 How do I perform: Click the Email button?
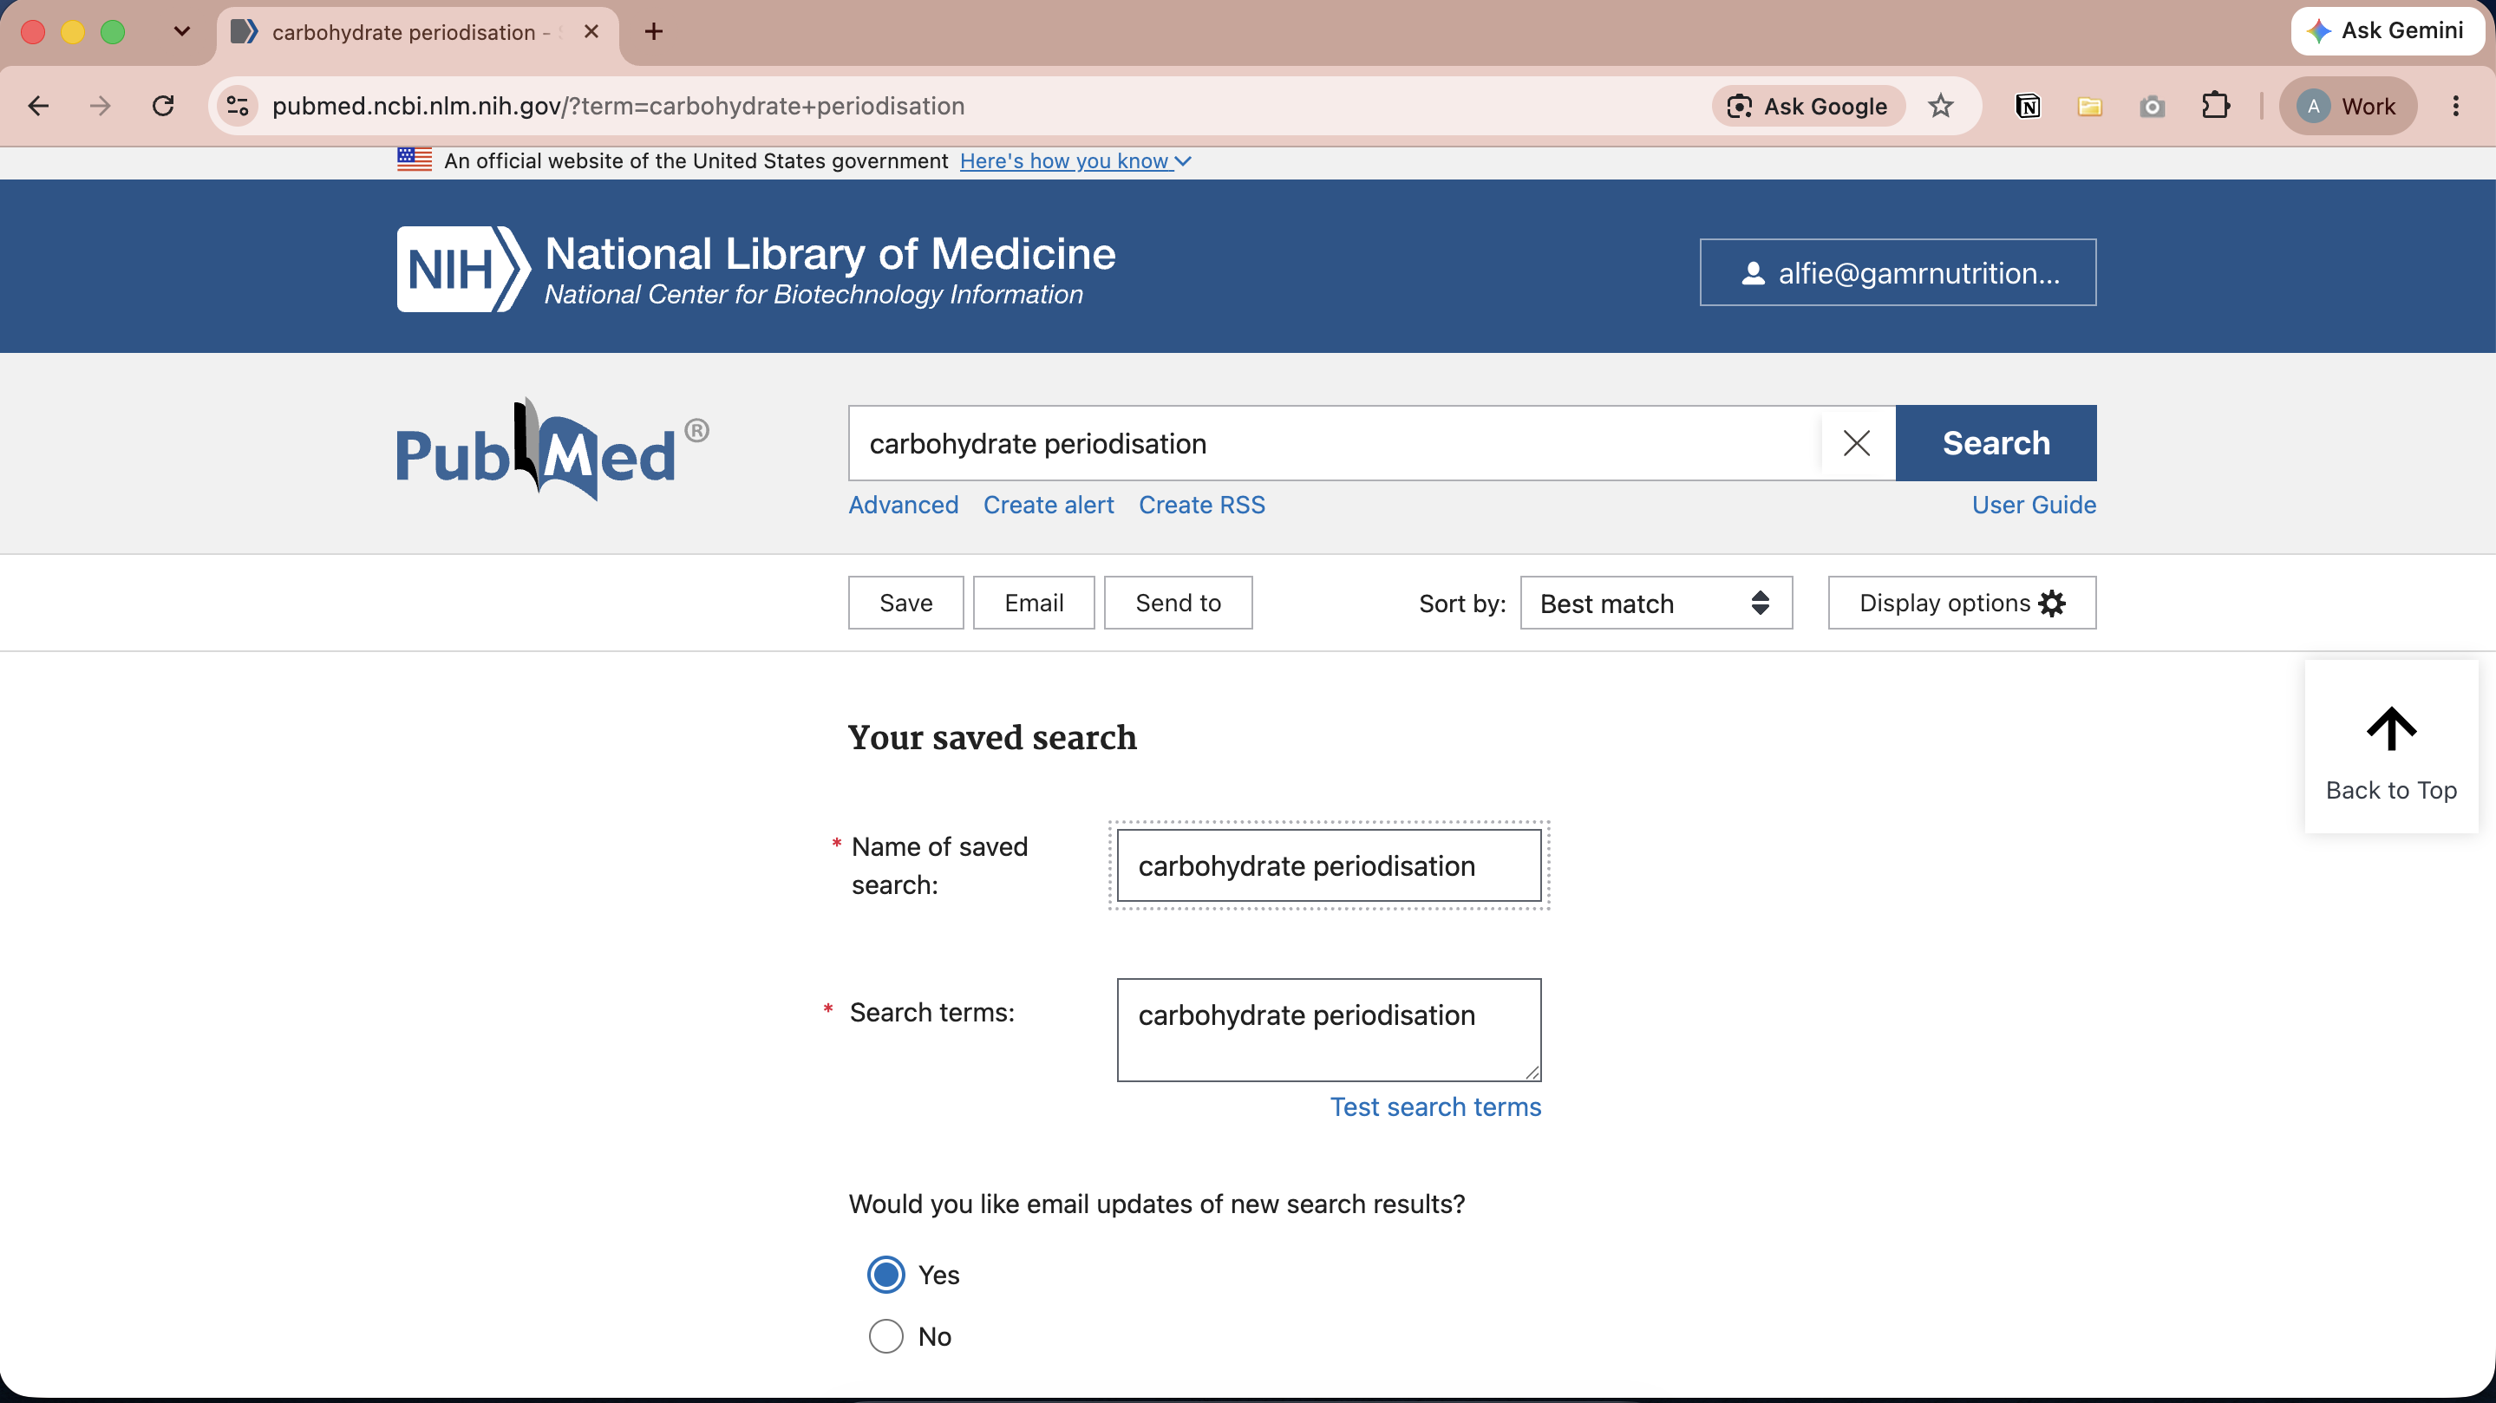click(1034, 603)
